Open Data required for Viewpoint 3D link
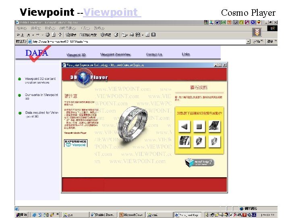This screenshot has height=218, width=290. tap(42, 114)
